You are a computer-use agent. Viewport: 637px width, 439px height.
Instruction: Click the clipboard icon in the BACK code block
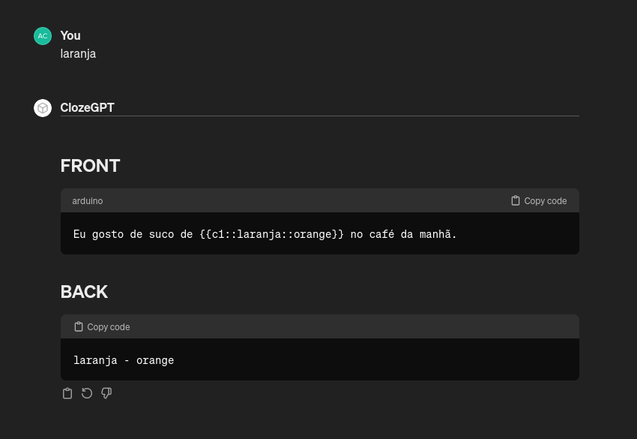pos(79,326)
